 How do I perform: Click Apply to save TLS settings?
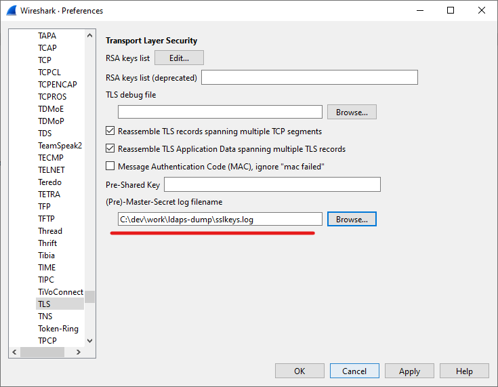409,371
